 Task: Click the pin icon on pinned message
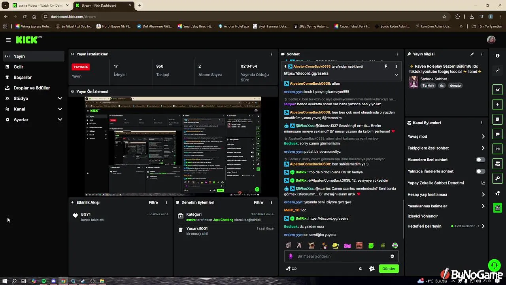tap(386, 66)
